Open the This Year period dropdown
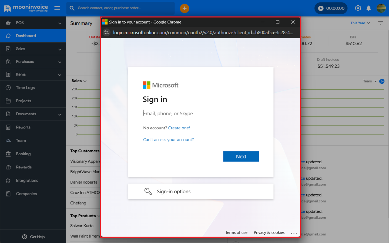 pos(360,23)
